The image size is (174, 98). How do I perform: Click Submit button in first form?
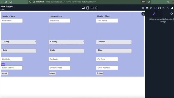coord(4,73)
